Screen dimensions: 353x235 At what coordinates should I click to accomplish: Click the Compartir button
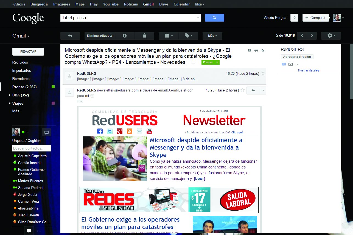pyautogui.click(x=315, y=18)
